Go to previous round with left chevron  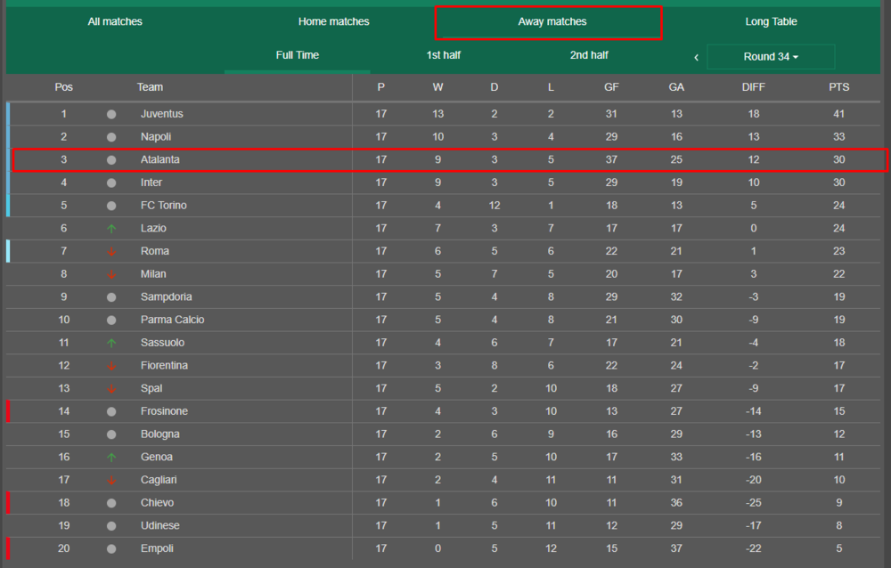(696, 57)
